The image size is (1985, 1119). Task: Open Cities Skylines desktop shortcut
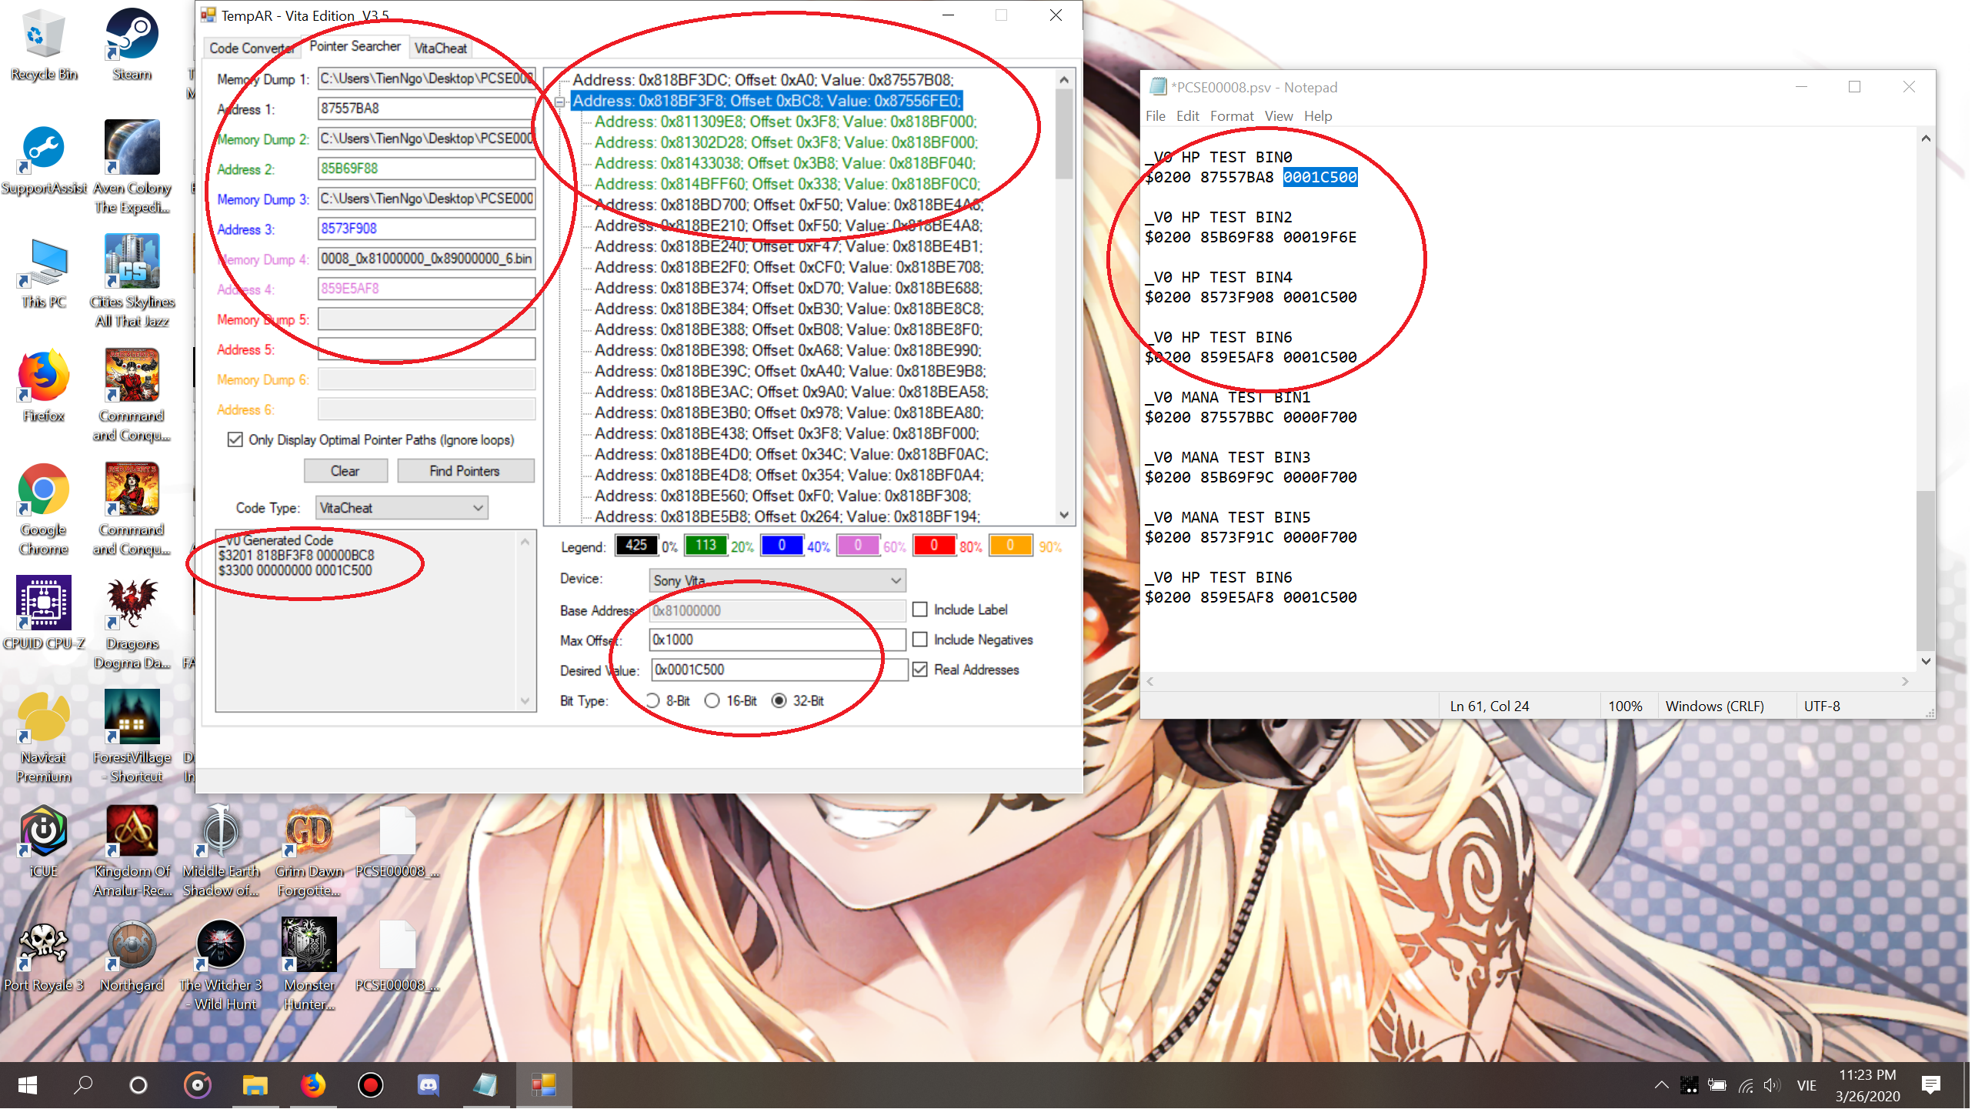pyautogui.click(x=132, y=282)
